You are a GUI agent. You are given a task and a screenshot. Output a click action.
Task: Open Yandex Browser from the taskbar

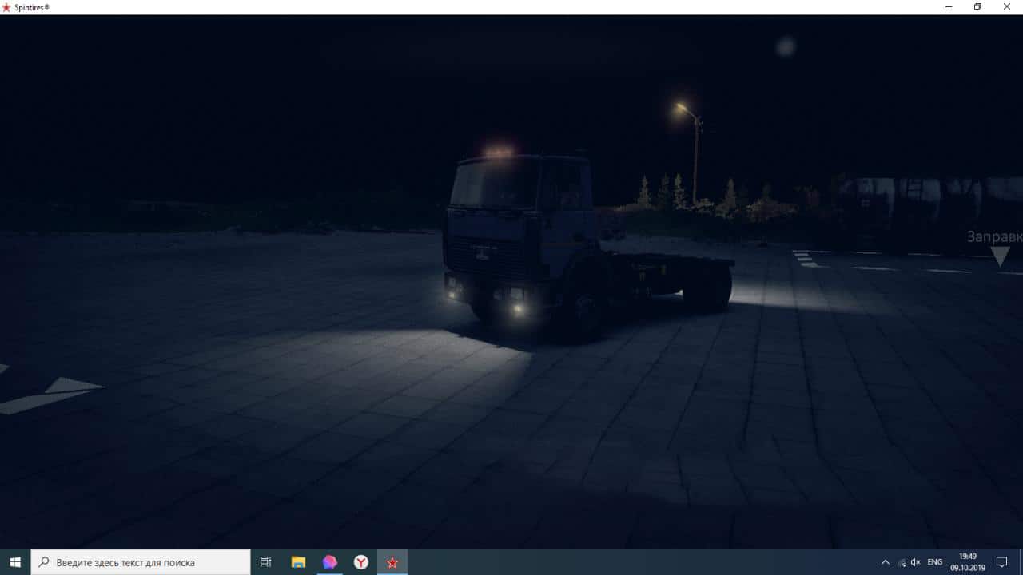tap(361, 562)
